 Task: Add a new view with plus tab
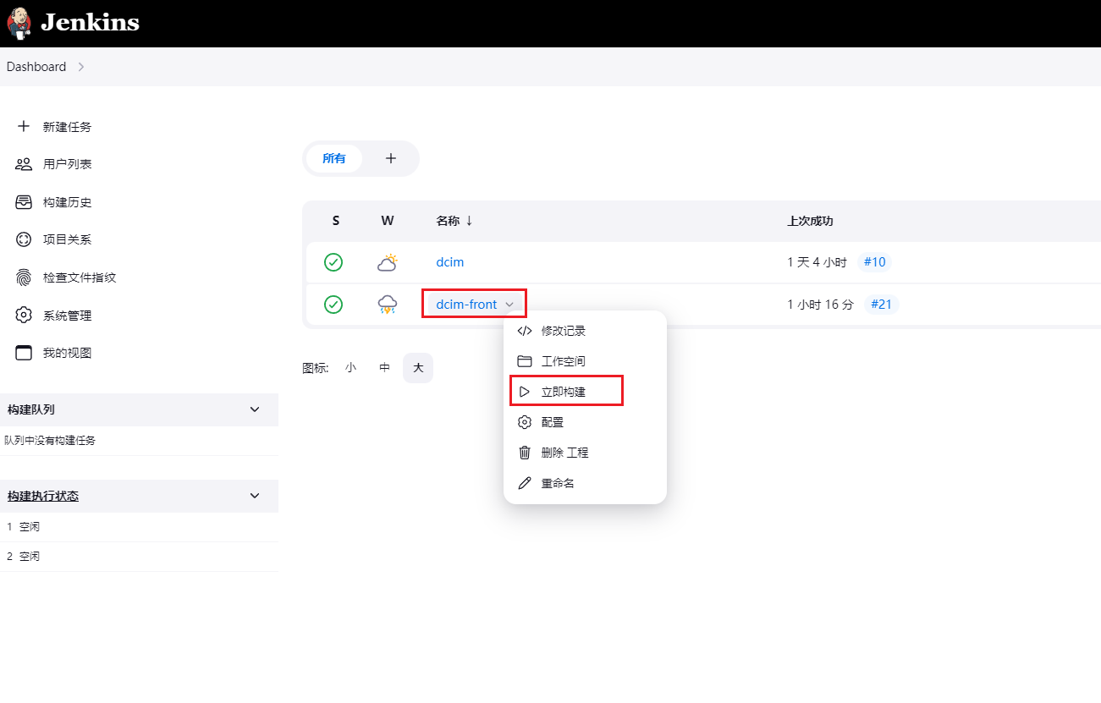391,158
